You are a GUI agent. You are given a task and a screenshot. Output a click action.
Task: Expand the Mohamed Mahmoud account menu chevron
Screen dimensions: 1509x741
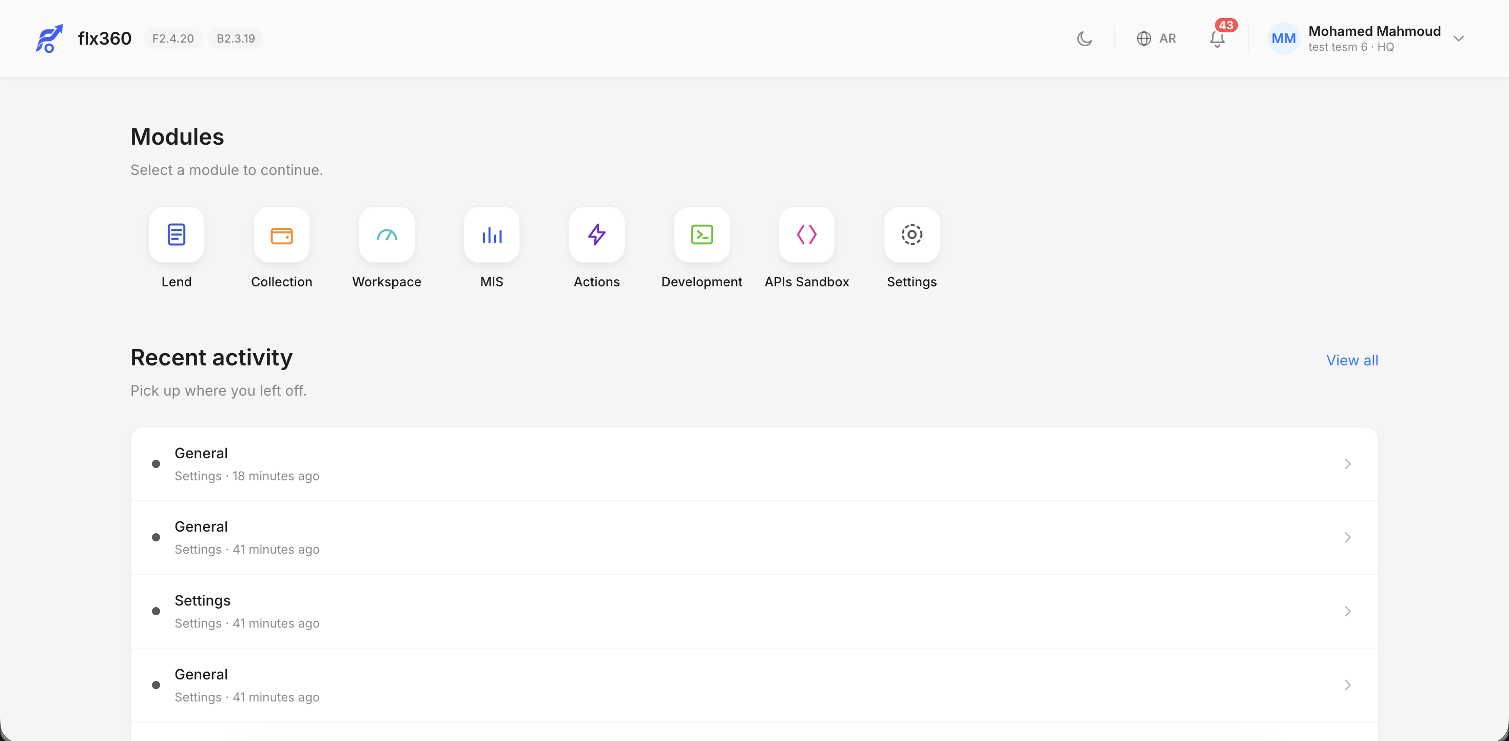tap(1459, 38)
